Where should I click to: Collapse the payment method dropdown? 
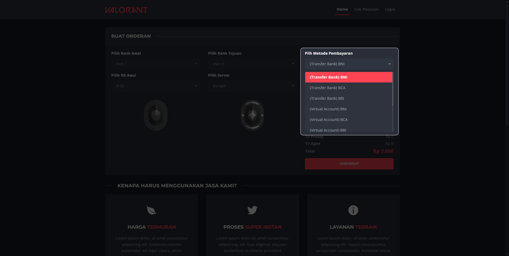click(x=349, y=64)
